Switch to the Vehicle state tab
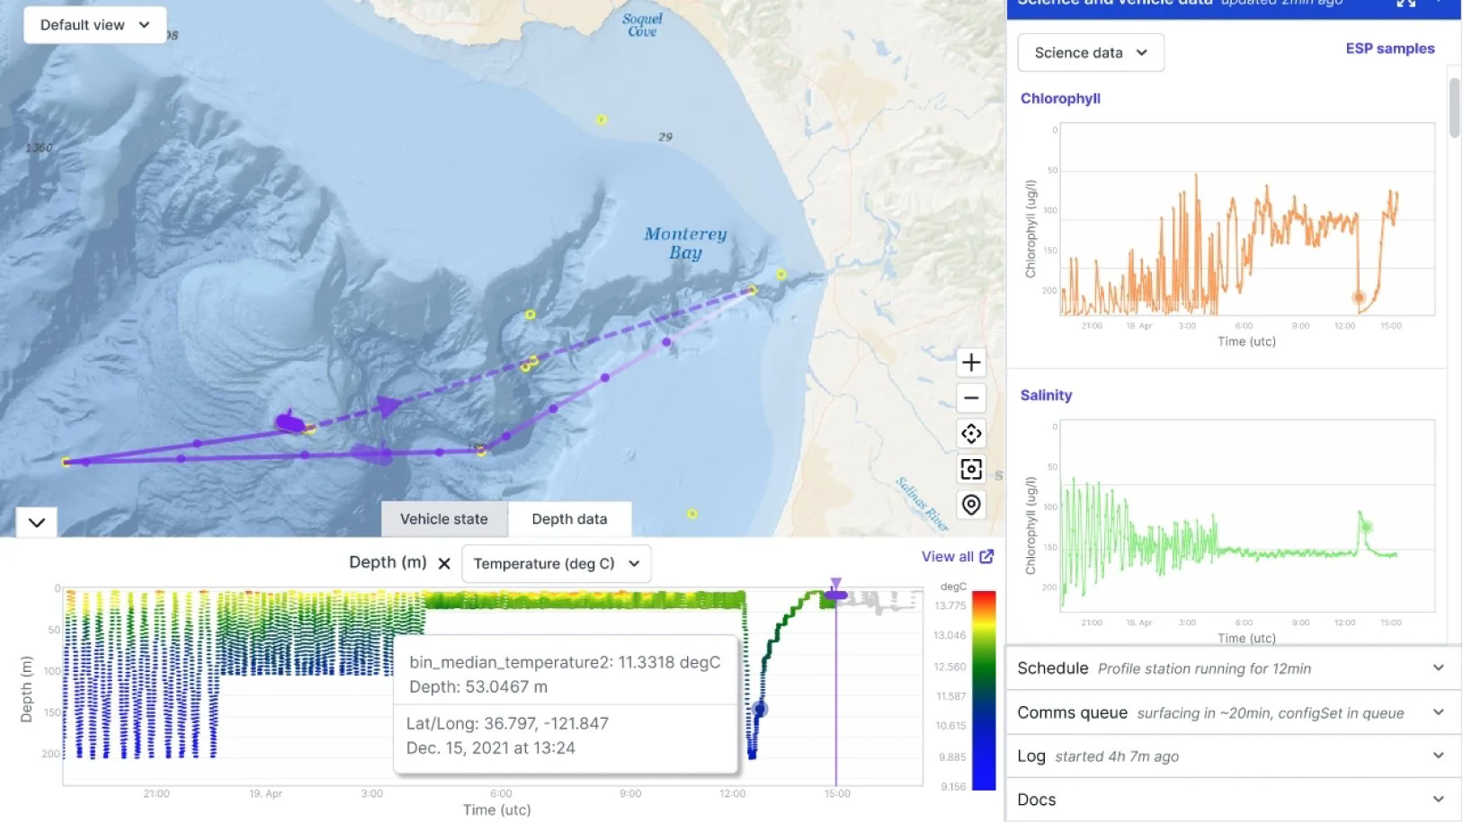This screenshot has width=1463, height=822. (x=444, y=519)
